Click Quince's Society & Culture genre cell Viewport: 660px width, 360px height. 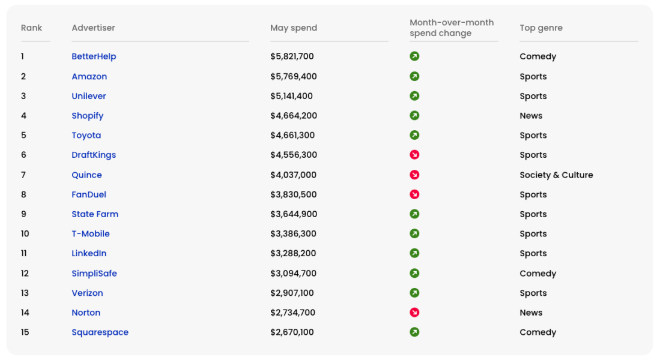coord(556,175)
